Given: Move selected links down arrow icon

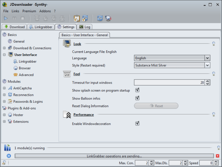Looking at the screenshot, I should click(x=54, y=18).
